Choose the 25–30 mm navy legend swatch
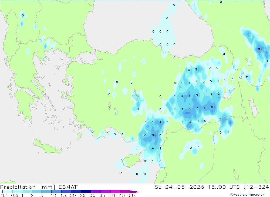The width and height of the screenshot is (270, 197). [x=86, y=192]
